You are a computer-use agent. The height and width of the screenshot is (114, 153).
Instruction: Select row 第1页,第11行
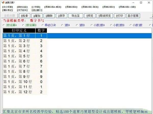tap(25, 87)
